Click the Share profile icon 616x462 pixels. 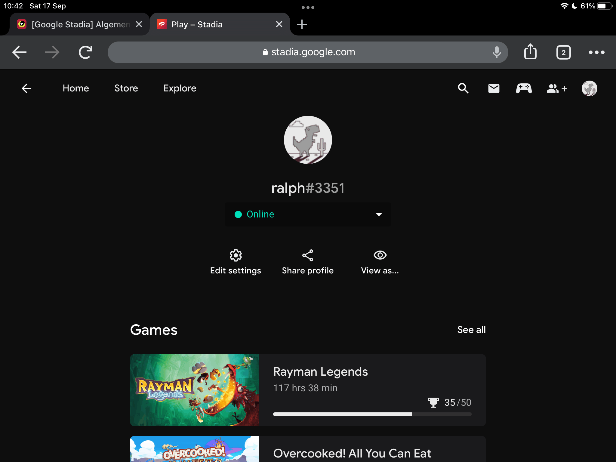tap(308, 255)
